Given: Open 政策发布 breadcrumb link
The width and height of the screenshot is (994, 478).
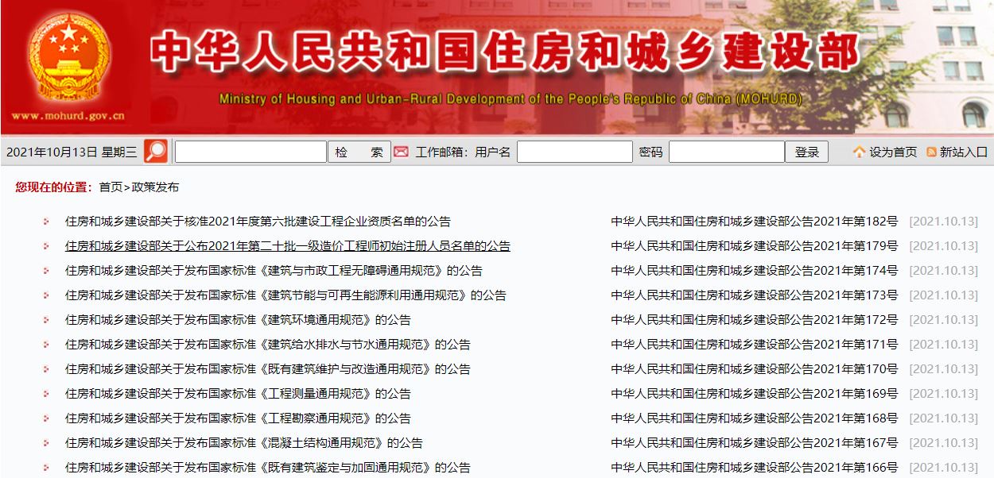Looking at the screenshot, I should (155, 187).
